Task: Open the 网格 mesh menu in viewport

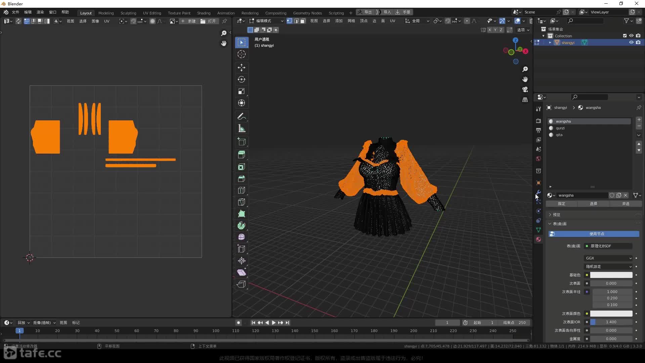Action: coord(351,21)
